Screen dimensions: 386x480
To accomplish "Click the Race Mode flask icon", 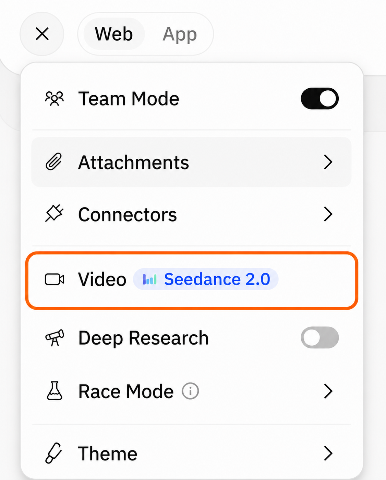I will point(55,391).
